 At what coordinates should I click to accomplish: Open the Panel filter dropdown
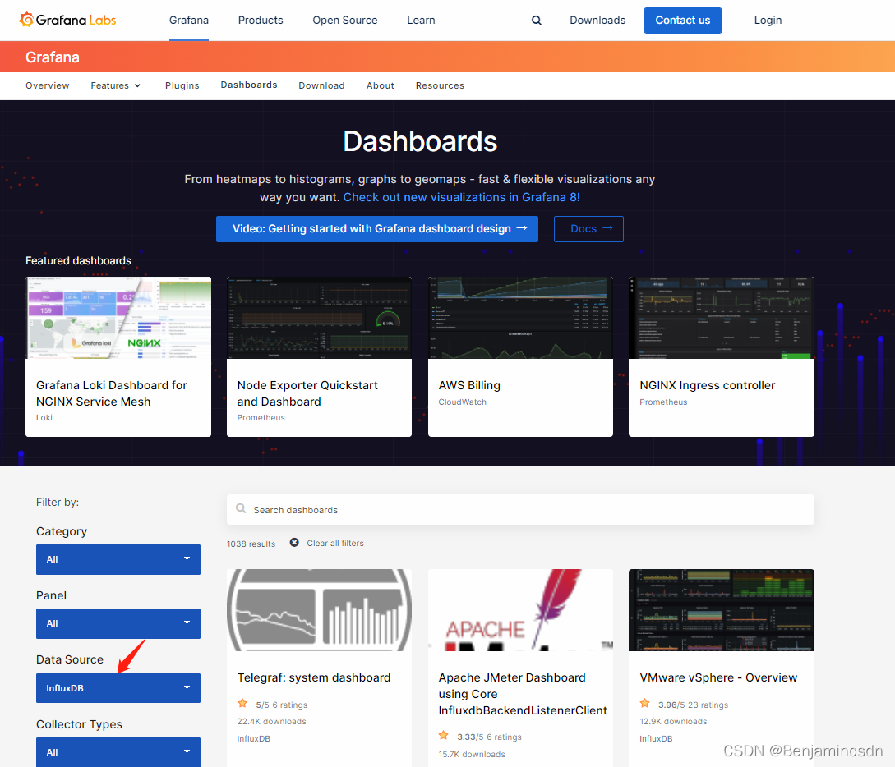(x=118, y=623)
